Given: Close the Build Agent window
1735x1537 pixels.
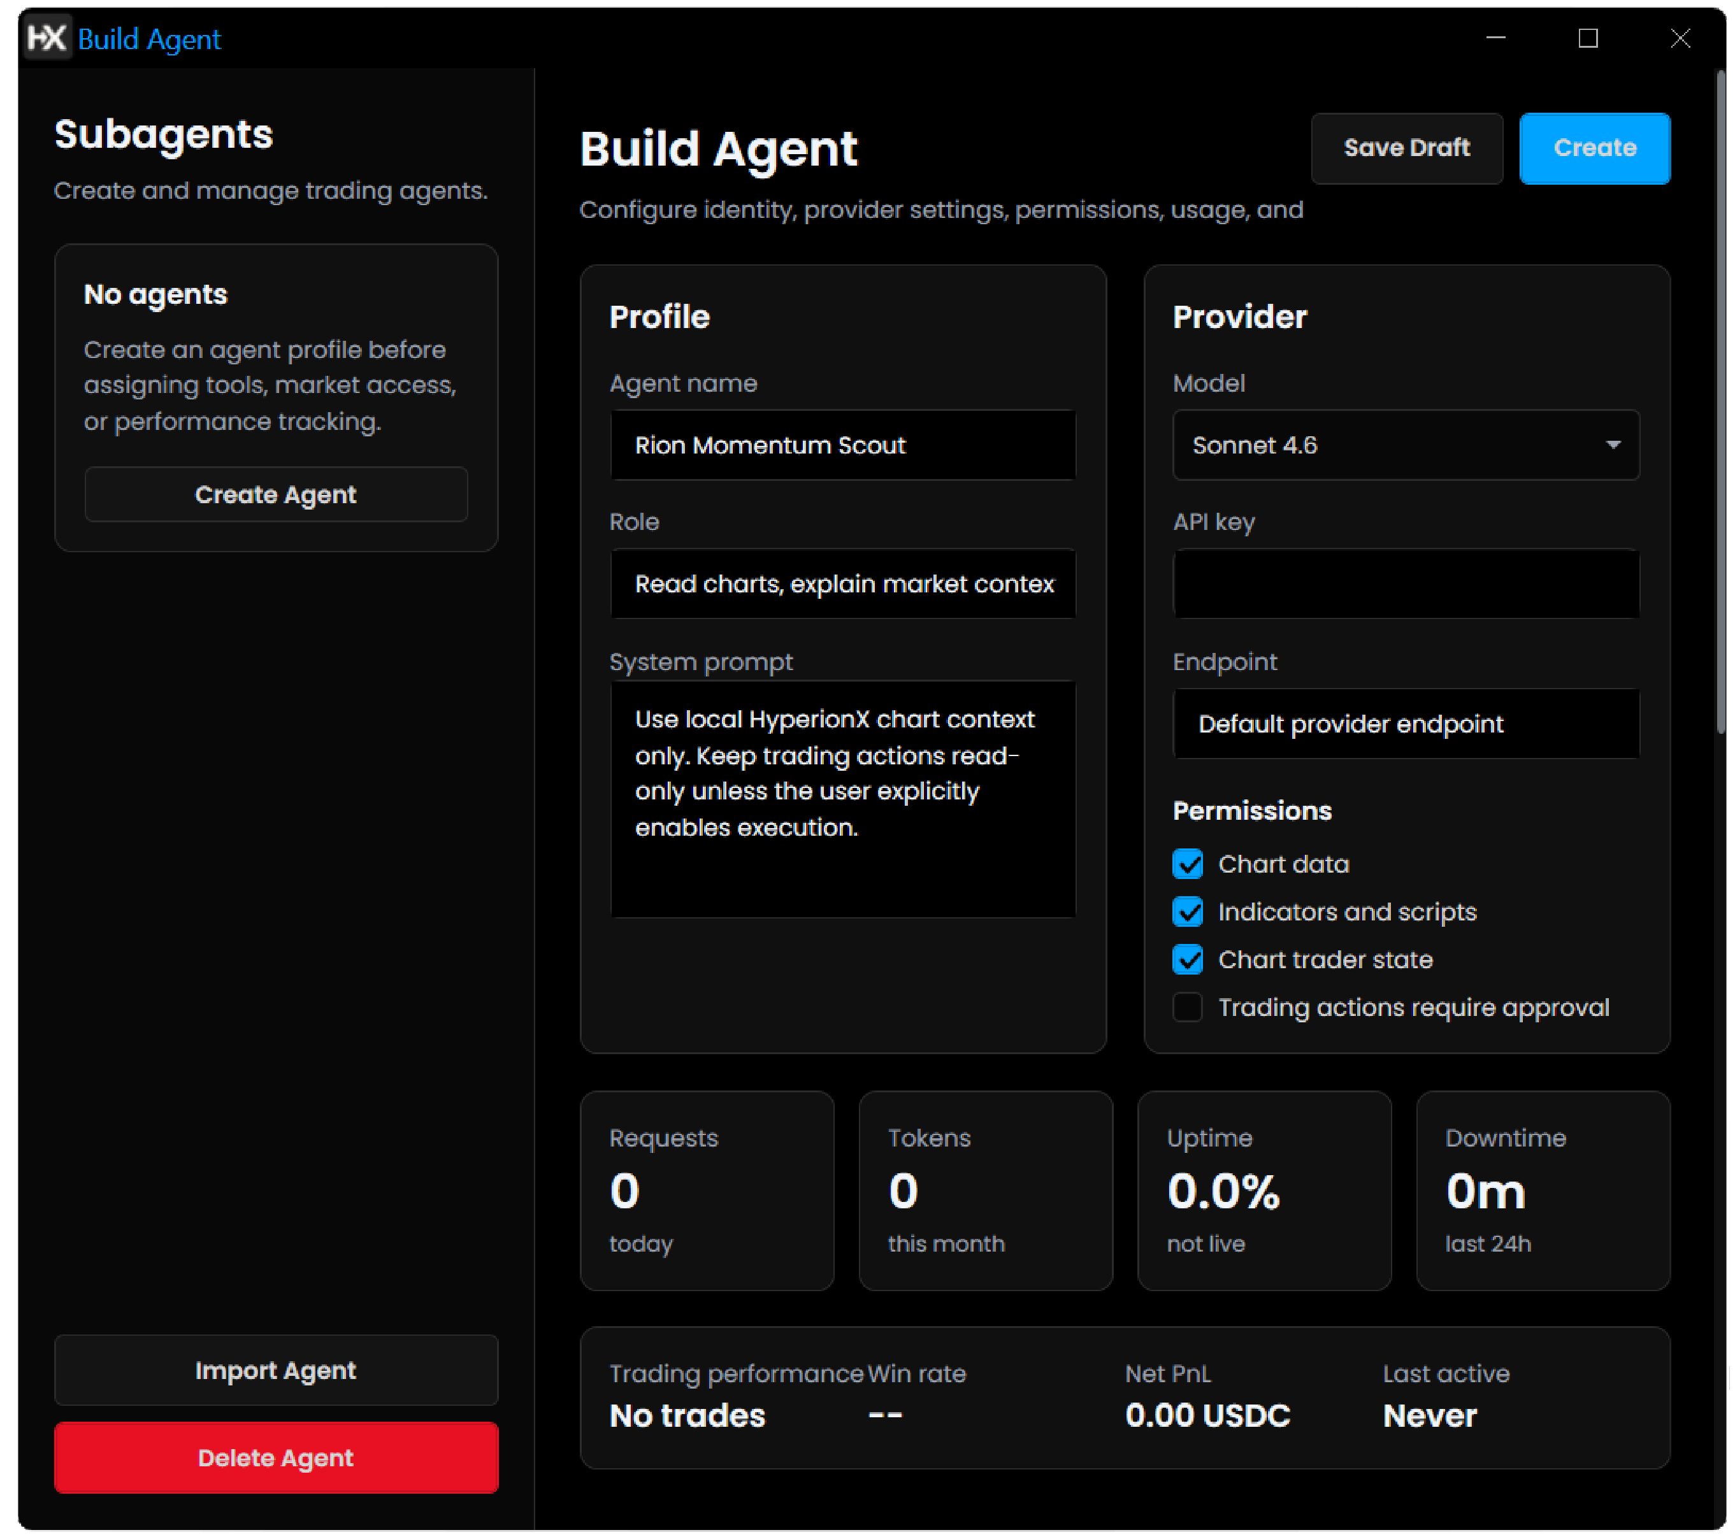Looking at the screenshot, I should point(1680,38).
